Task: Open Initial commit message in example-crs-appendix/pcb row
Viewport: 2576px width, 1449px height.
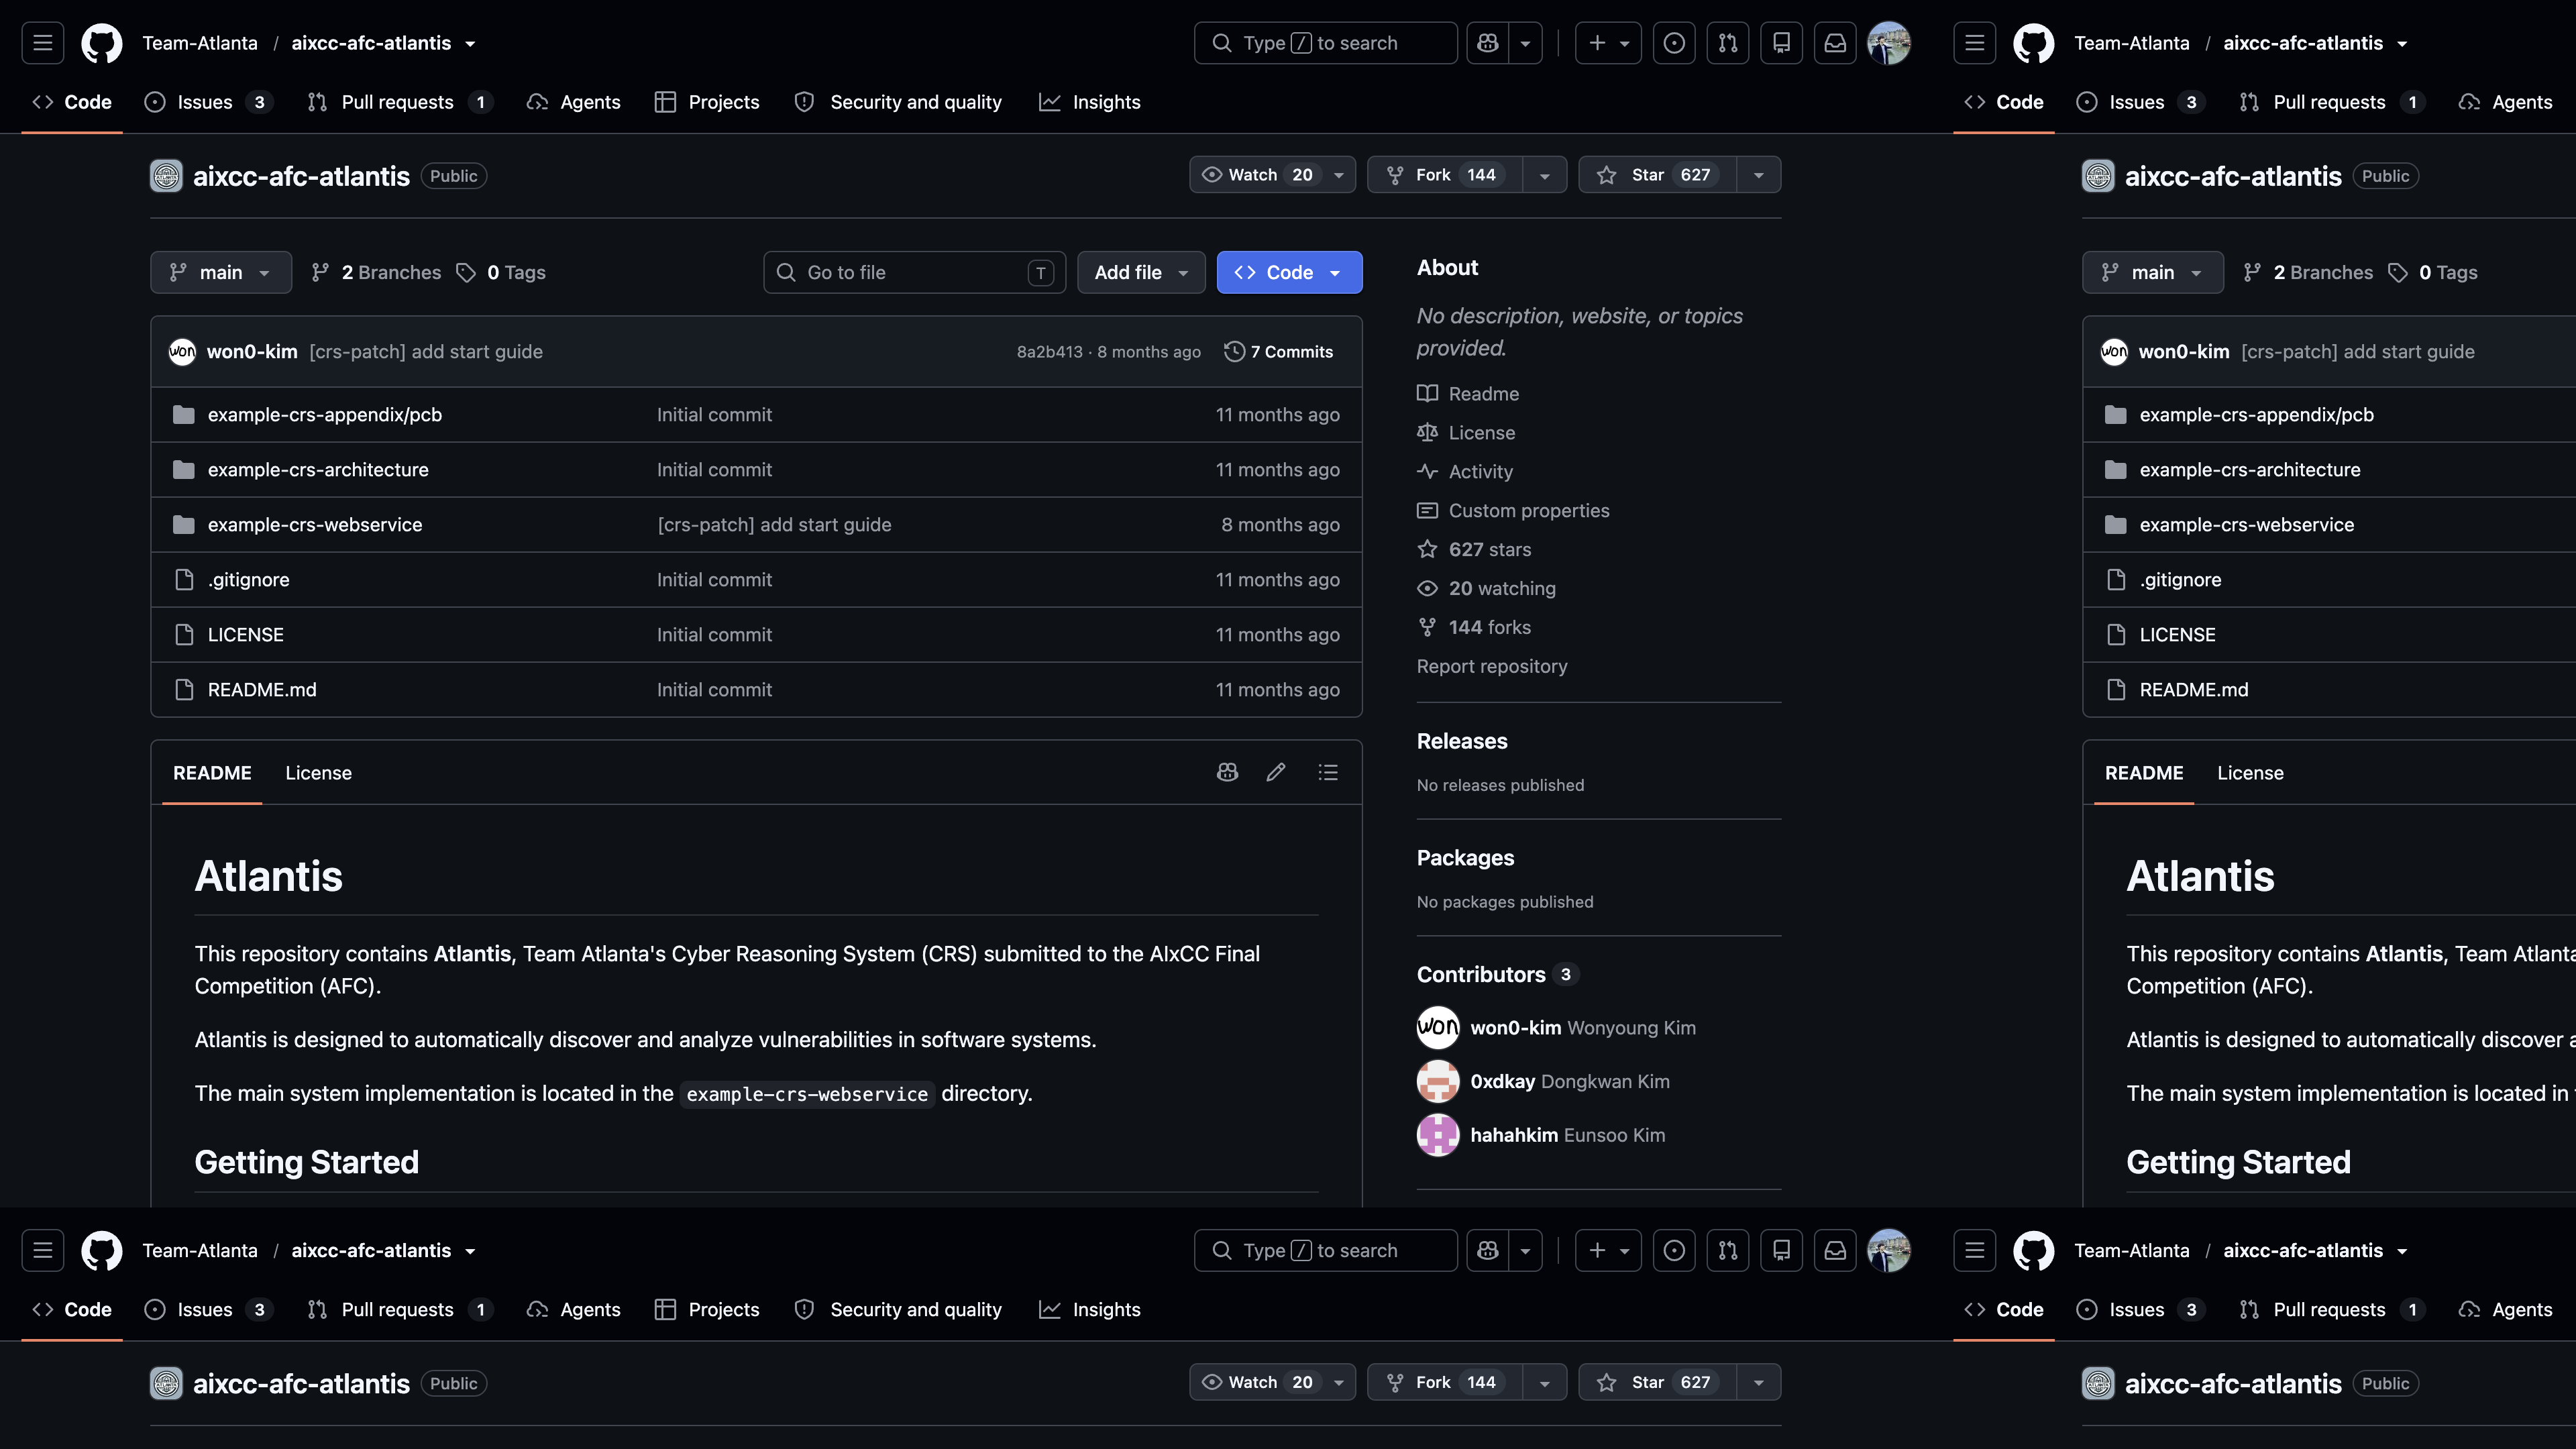Action: tap(714, 414)
